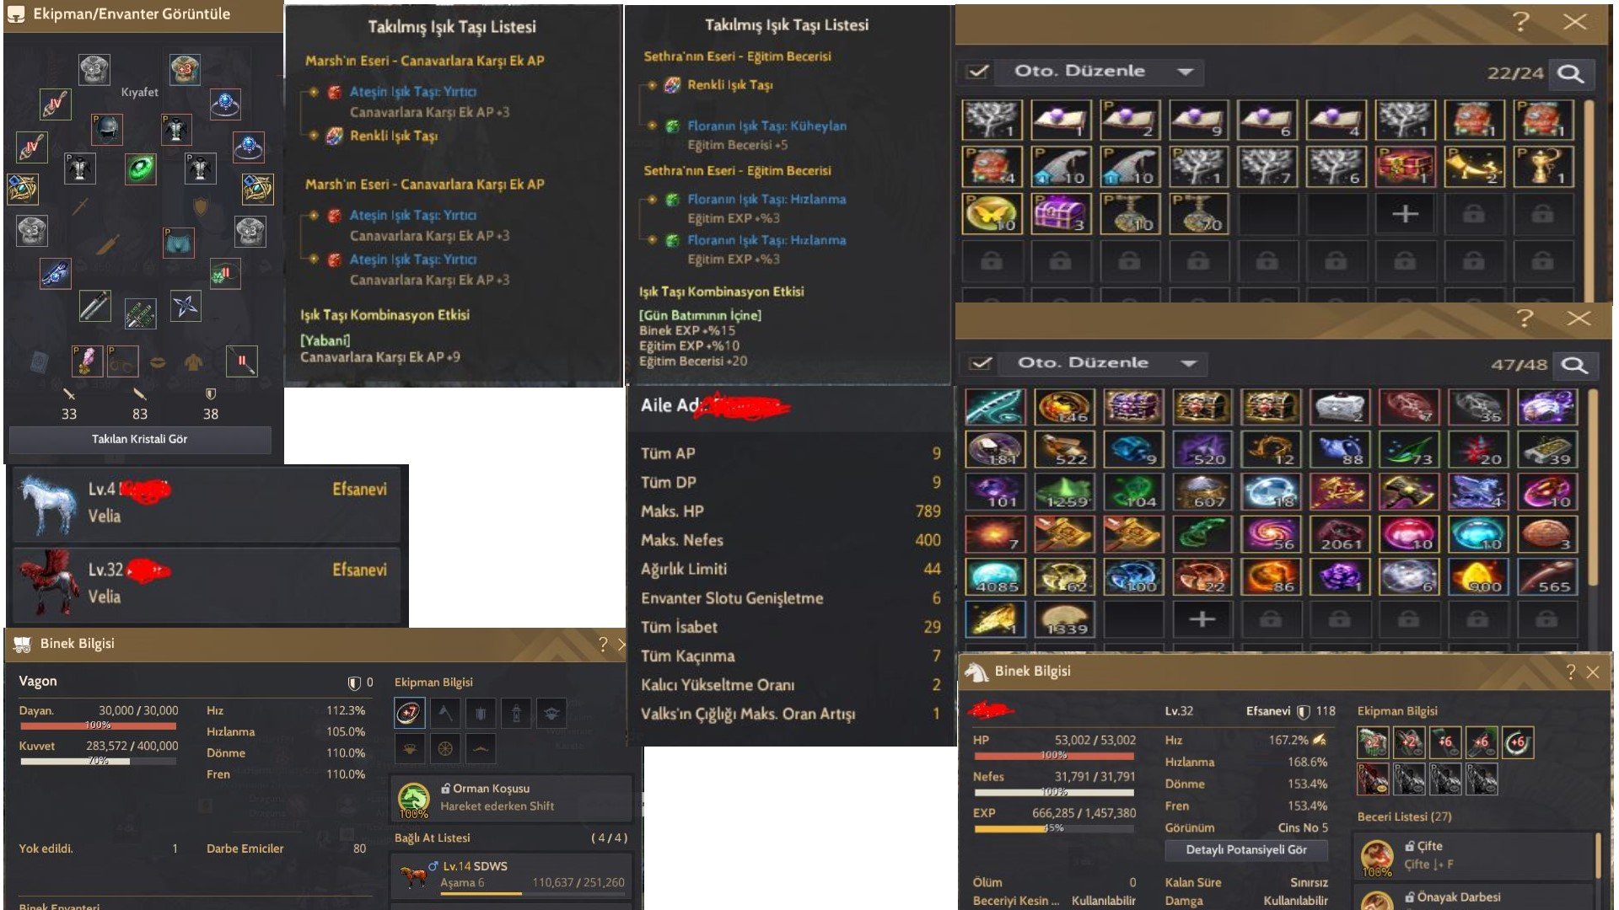1619x910 pixels.
Task: Click the search magnifier in lower inventory
Action: click(1573, 365)
